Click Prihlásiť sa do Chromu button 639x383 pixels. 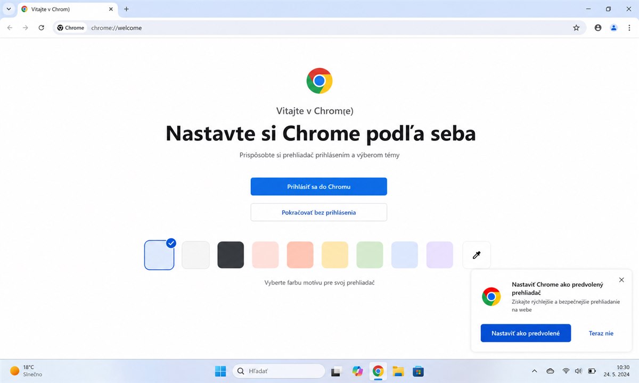point(318,187)
